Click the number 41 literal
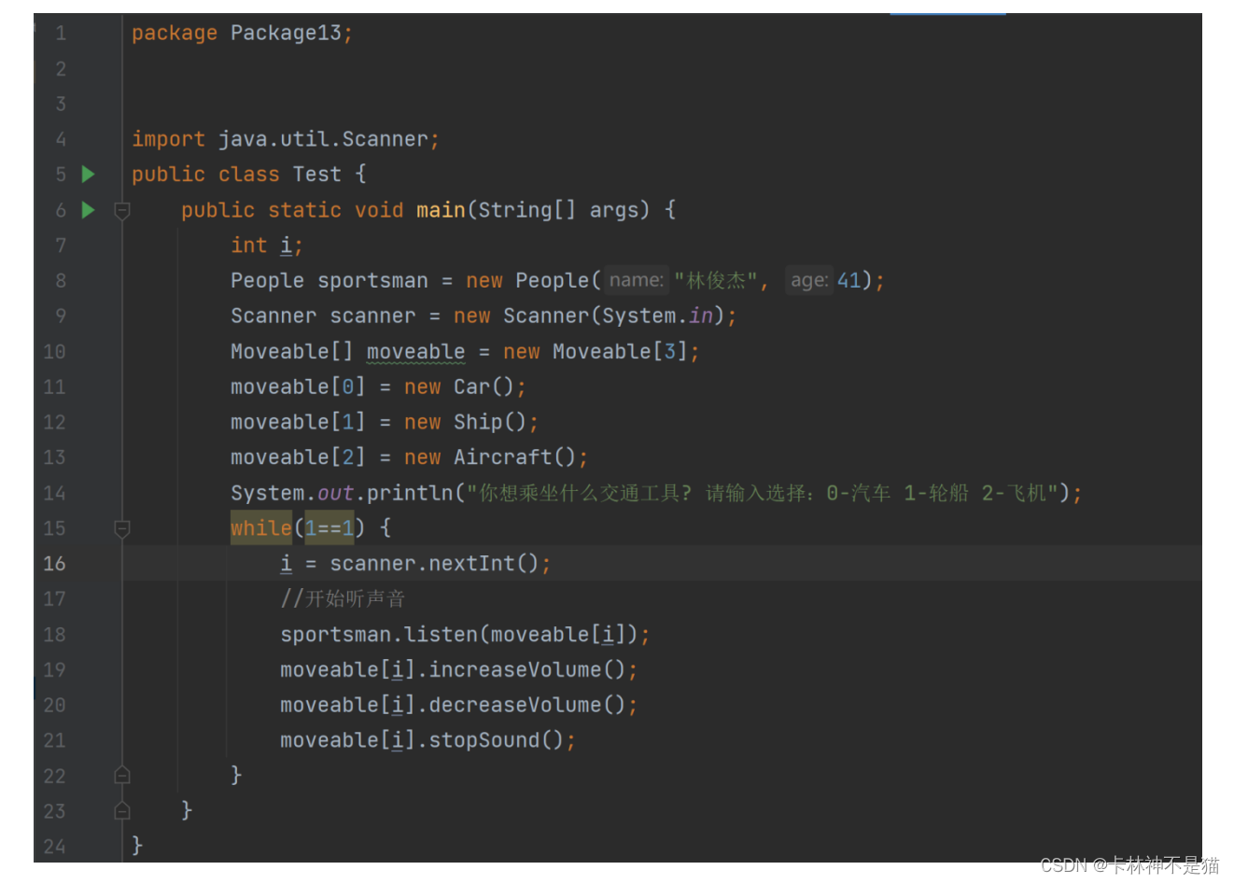The width and height of the screenshot is (1234, 884). pyautogui.click(x=848, y=281)
